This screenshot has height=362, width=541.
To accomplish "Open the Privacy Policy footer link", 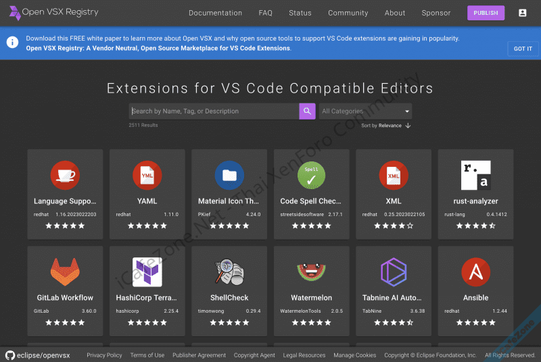I will [104, 355].
